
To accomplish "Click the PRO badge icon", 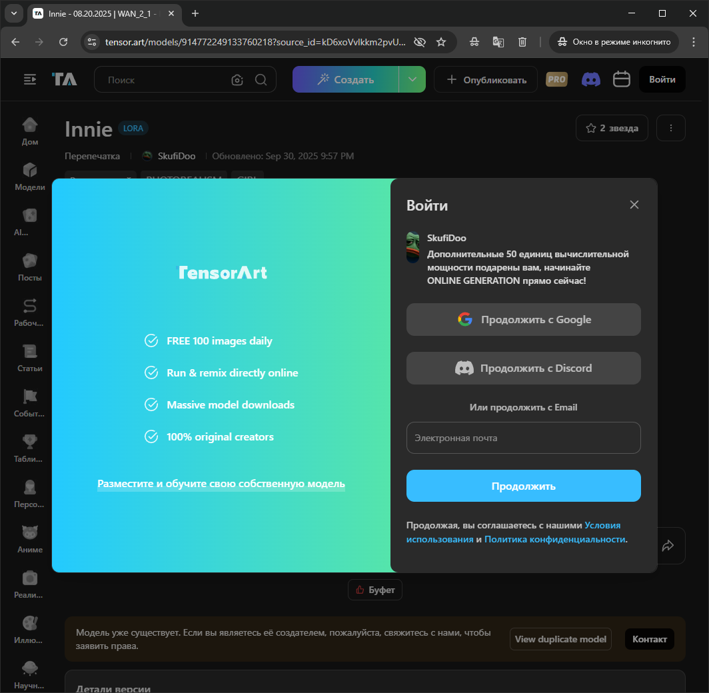I will 556,79.
